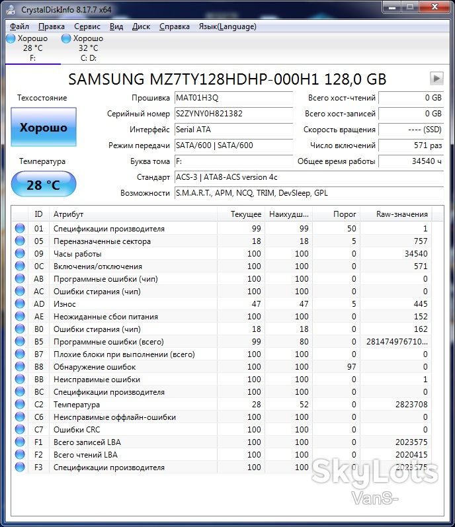The image size is (455, 527).
Task: Click the Ошибки CRC attribute name
Action: point(77,430)
